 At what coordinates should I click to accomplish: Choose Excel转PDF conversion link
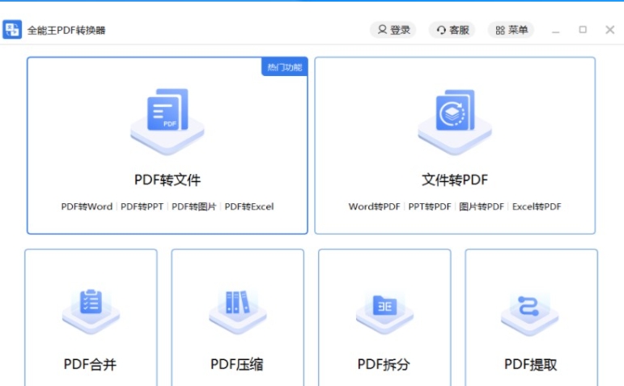pos(537,206)
